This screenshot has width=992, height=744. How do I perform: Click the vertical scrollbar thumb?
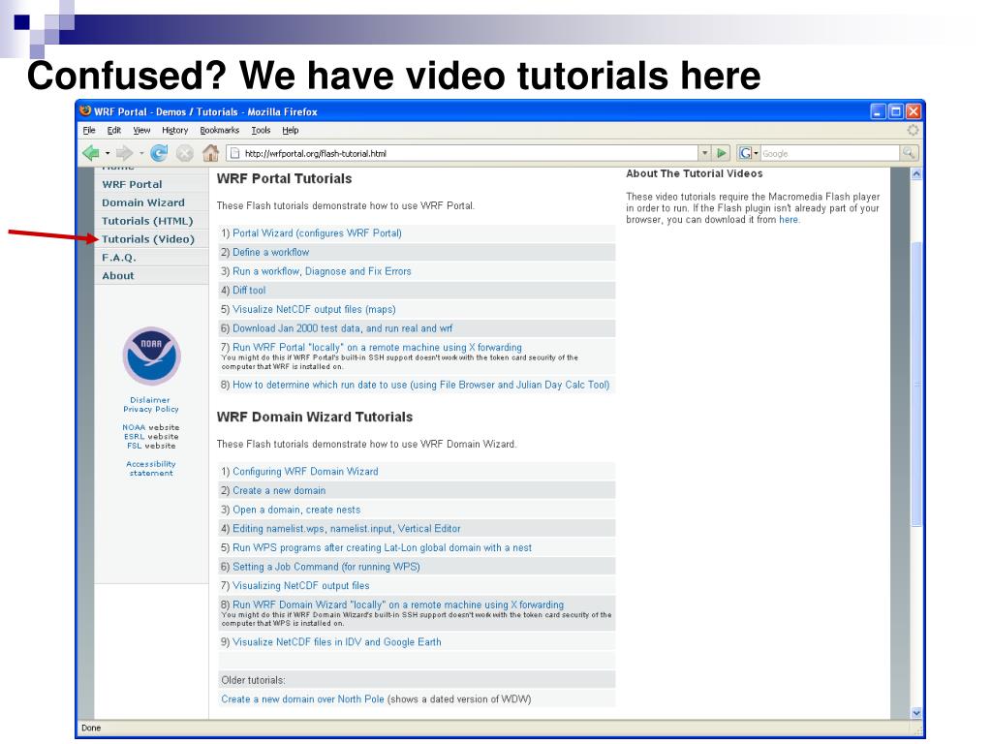[916, 384]
